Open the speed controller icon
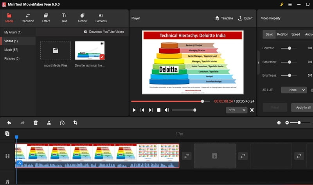 tap(62, 123)
